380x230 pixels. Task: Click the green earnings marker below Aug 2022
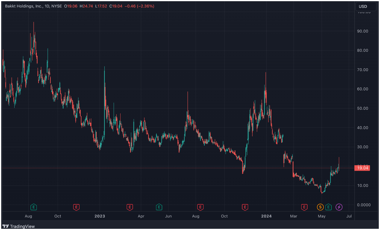pos(34,207)
